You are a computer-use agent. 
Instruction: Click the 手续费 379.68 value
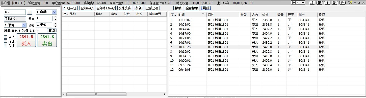click(x=101, y=3)
